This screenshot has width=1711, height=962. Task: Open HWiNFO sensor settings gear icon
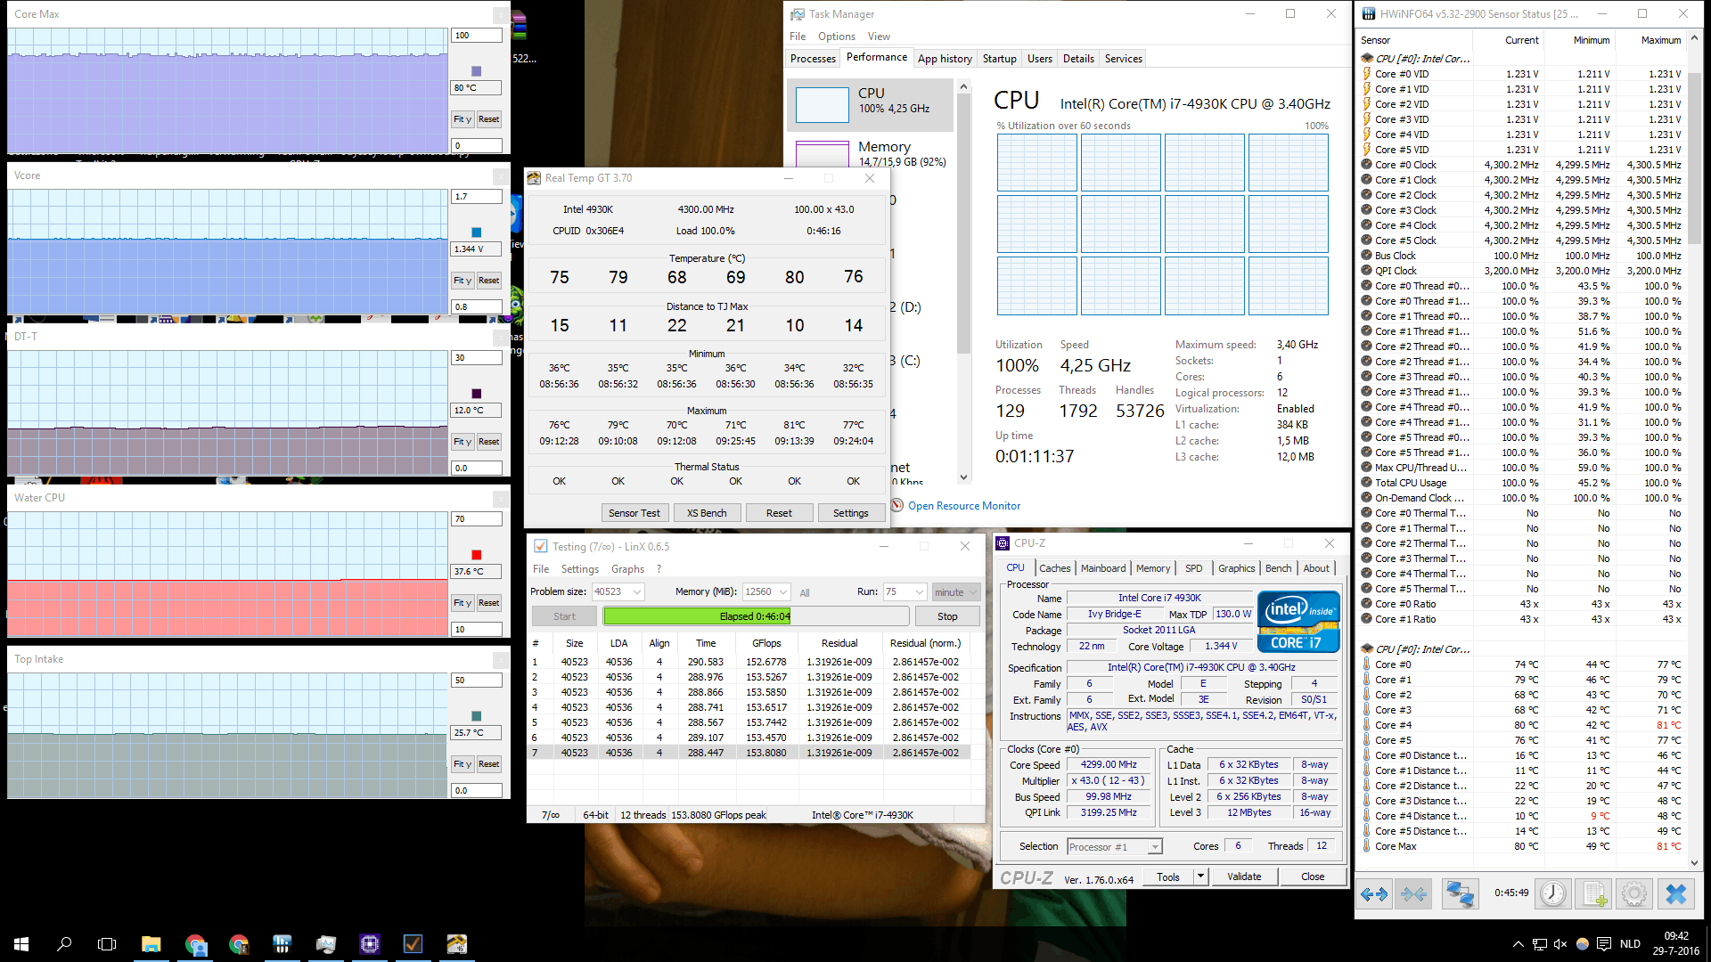(1634, 893)
